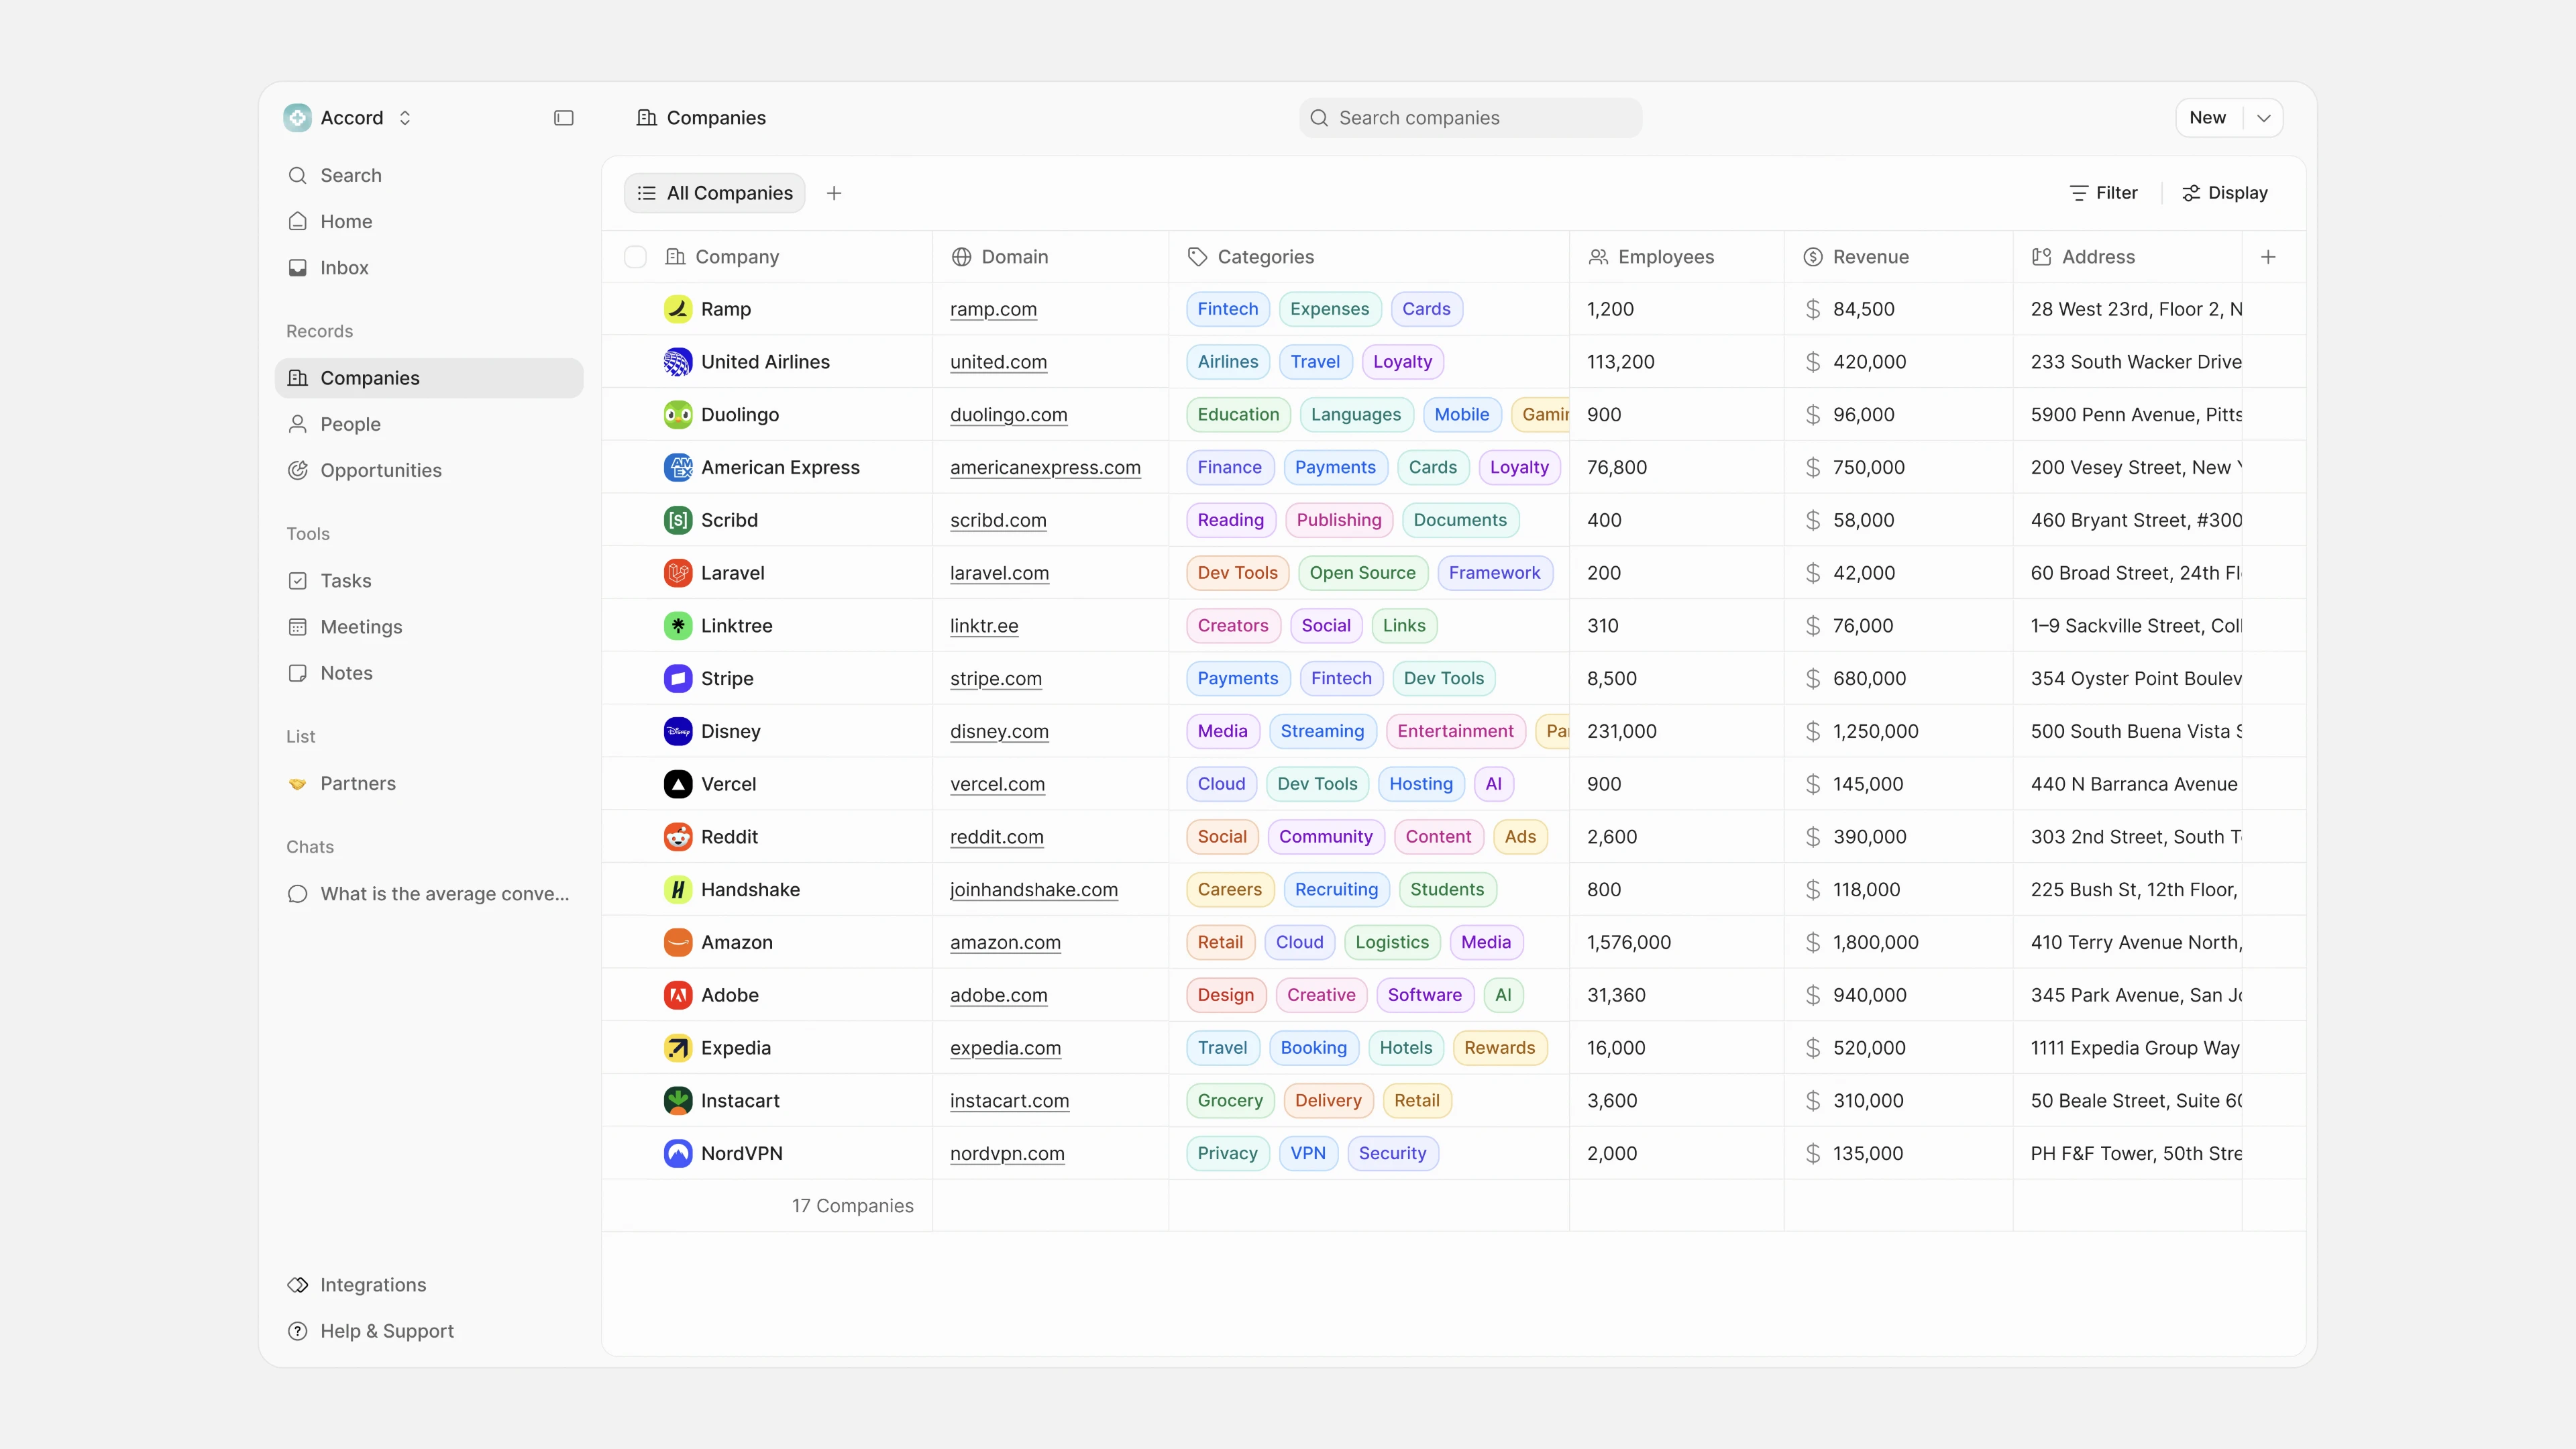Viewport: 2576px width, 1449px height.
Task: Click the Handshake logo icon
Action: coord(678,890)
